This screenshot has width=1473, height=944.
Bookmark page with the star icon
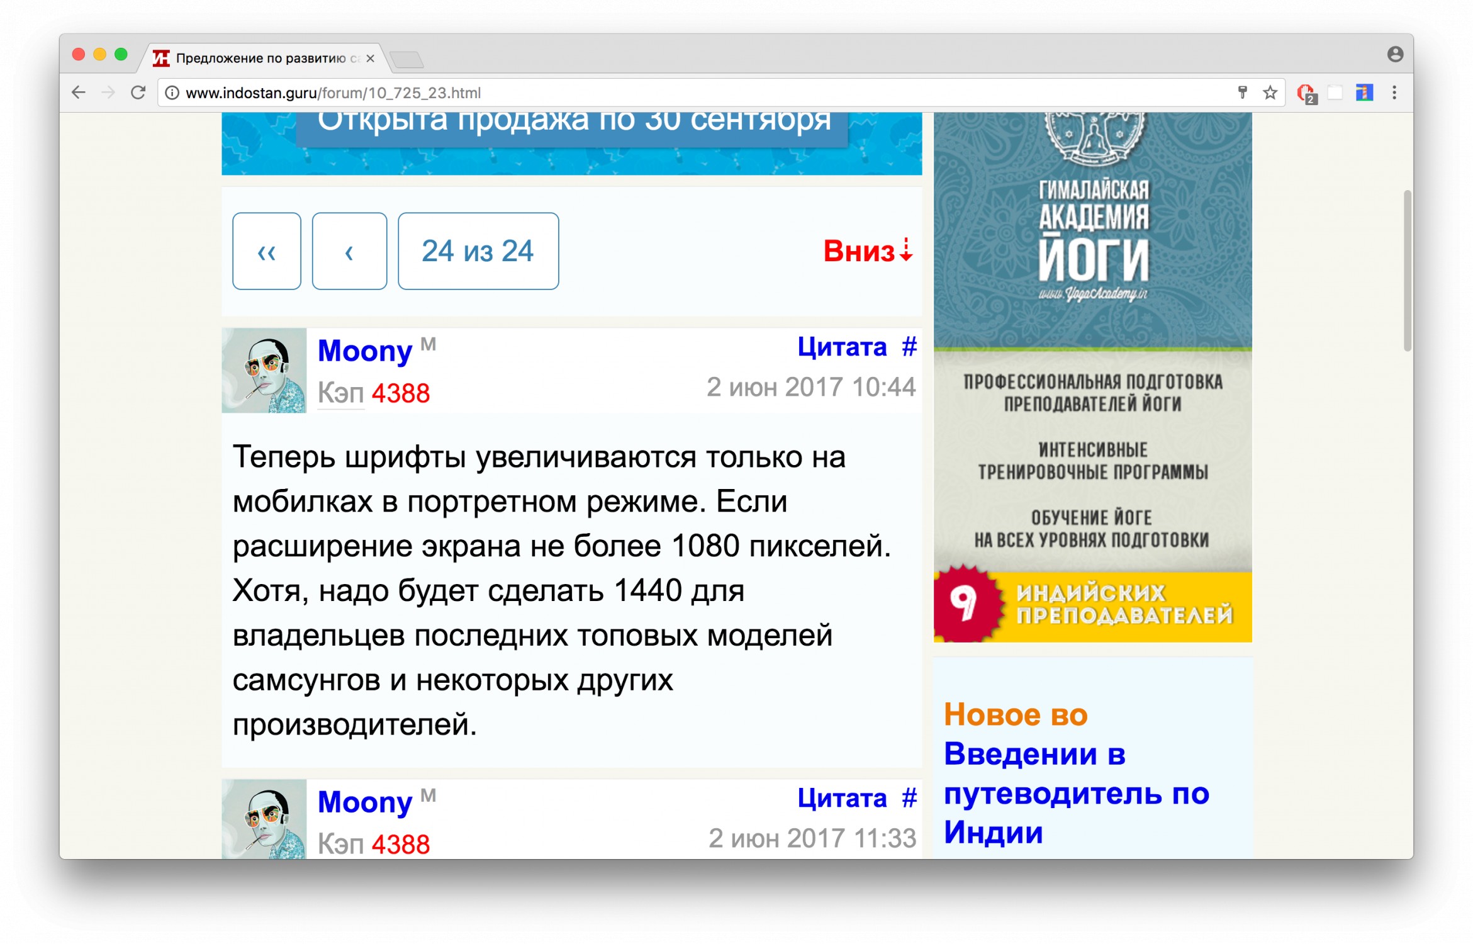(1270, 93)
